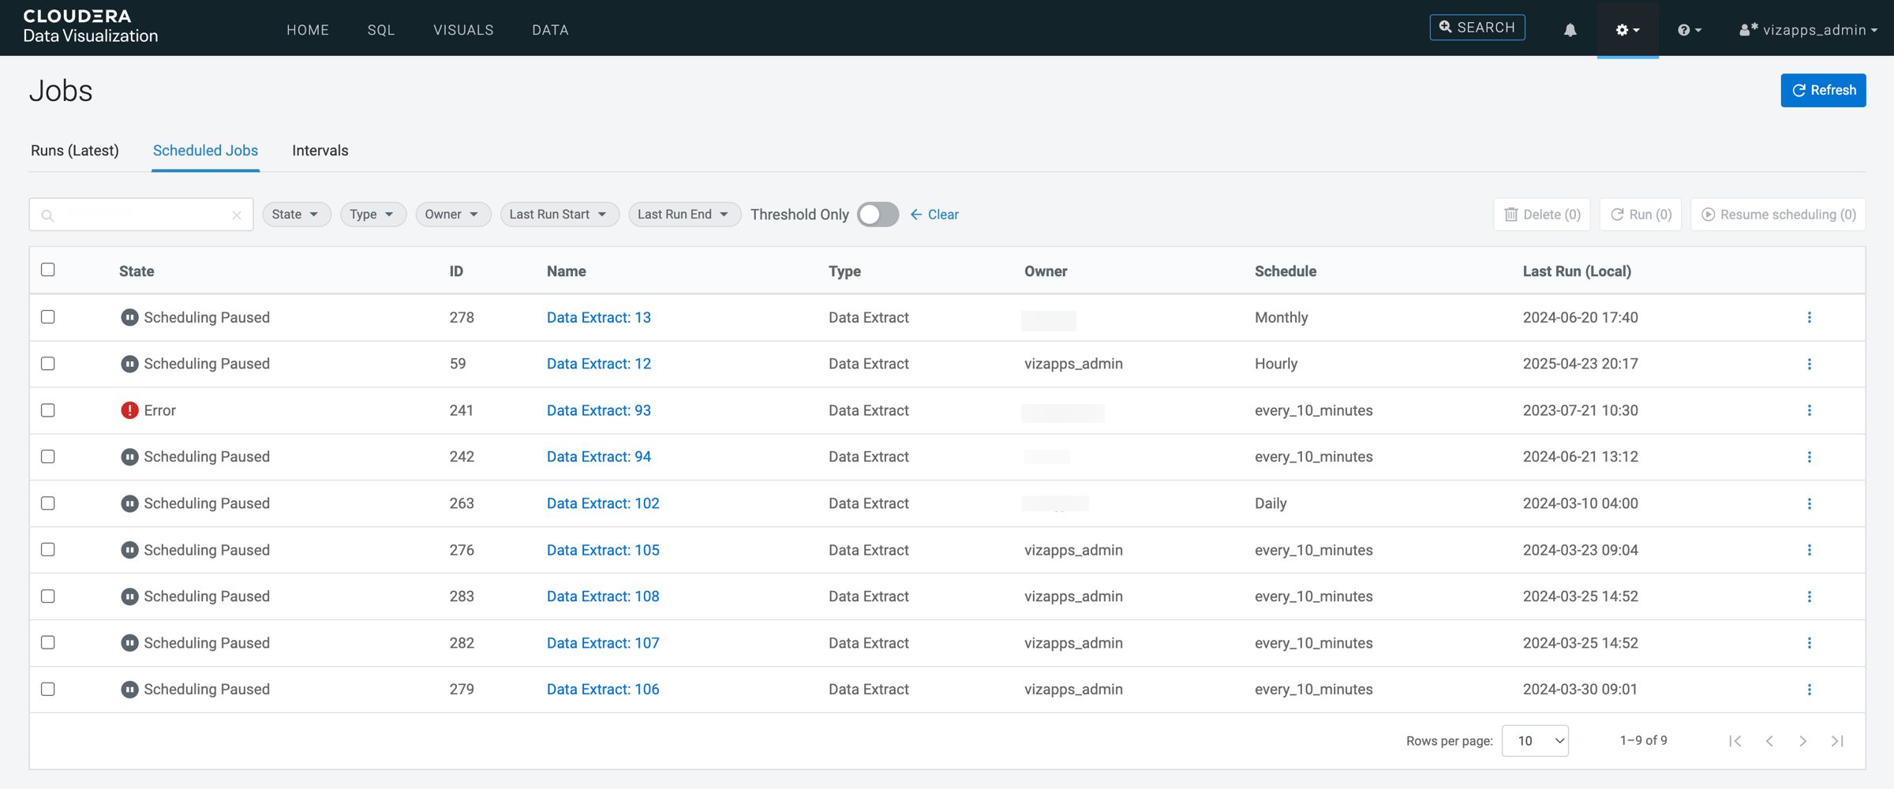Go to the last page of results

point(1837,741)
